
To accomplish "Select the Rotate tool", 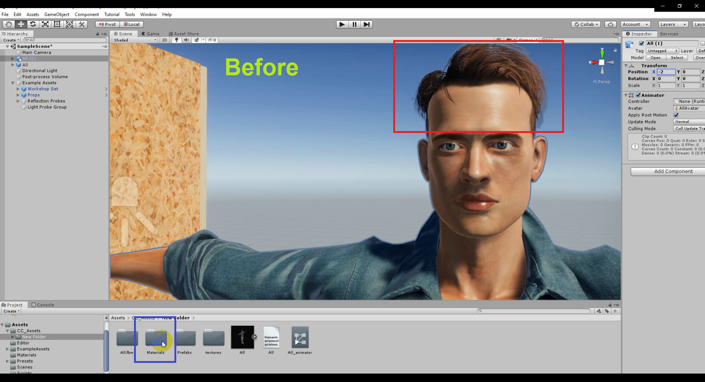I will point(33,24).
